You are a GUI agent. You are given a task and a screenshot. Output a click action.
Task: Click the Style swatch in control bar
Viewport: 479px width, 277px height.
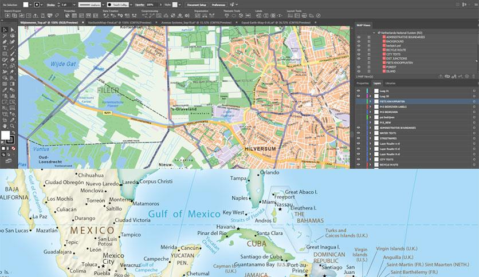(175, 5)
